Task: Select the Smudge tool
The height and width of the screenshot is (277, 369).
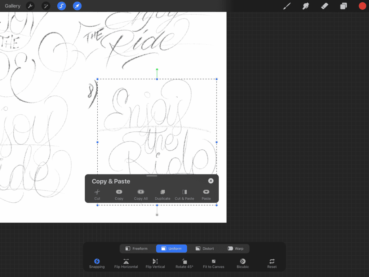Action: click(306, 6)
